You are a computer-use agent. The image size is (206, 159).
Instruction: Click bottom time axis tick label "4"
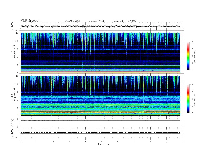click(x=85, y=142)
